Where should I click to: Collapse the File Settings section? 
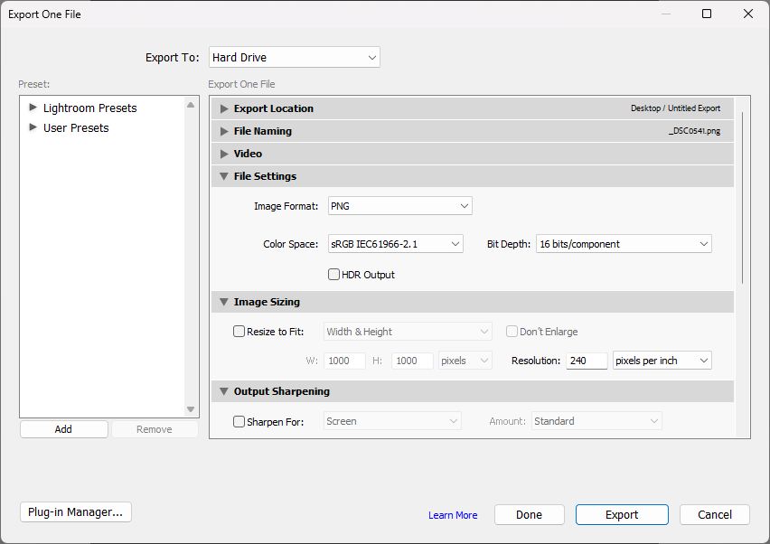224,176
